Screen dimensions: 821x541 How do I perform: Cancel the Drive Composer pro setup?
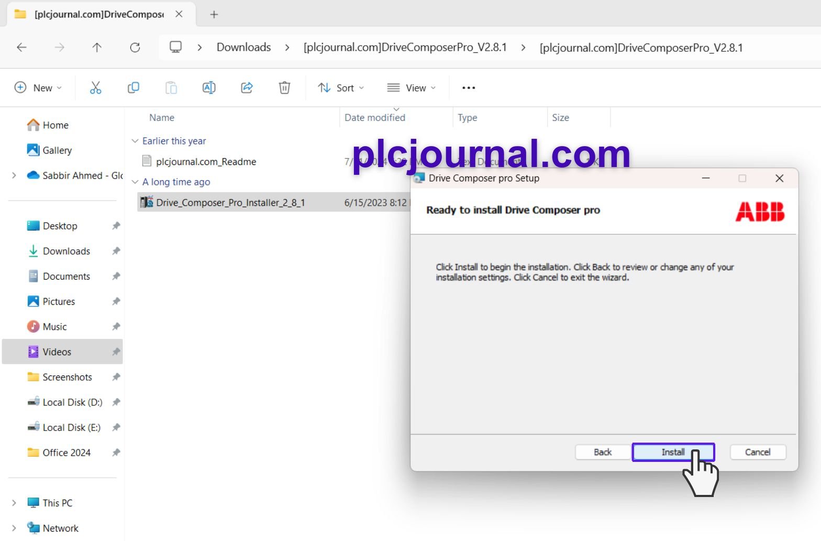click(x=757, y=452)
